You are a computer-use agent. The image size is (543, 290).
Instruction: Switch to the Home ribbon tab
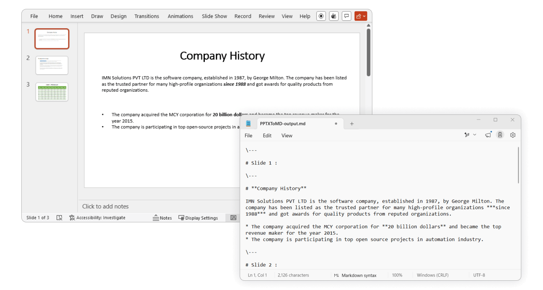[x=55, y=16]
